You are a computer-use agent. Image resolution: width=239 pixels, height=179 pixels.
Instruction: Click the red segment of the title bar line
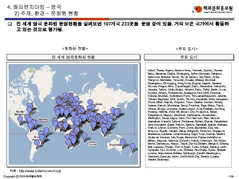(x=90, y=19)
